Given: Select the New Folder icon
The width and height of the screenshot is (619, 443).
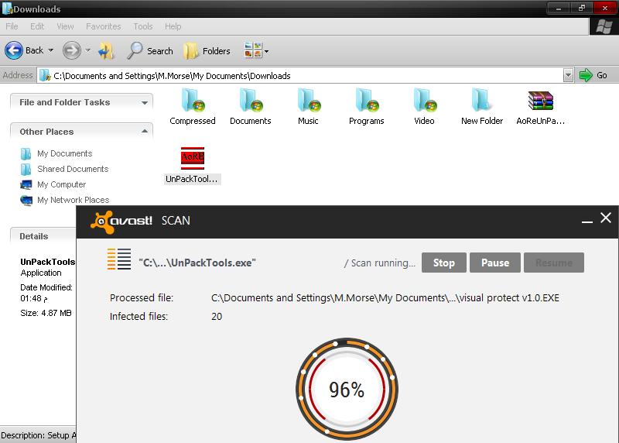Looking at the screenshot, I should click(480, 101).
